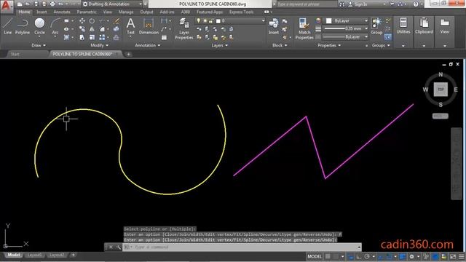
Task: Open the AutoCAD application menu logo
Action: point(7,6)
